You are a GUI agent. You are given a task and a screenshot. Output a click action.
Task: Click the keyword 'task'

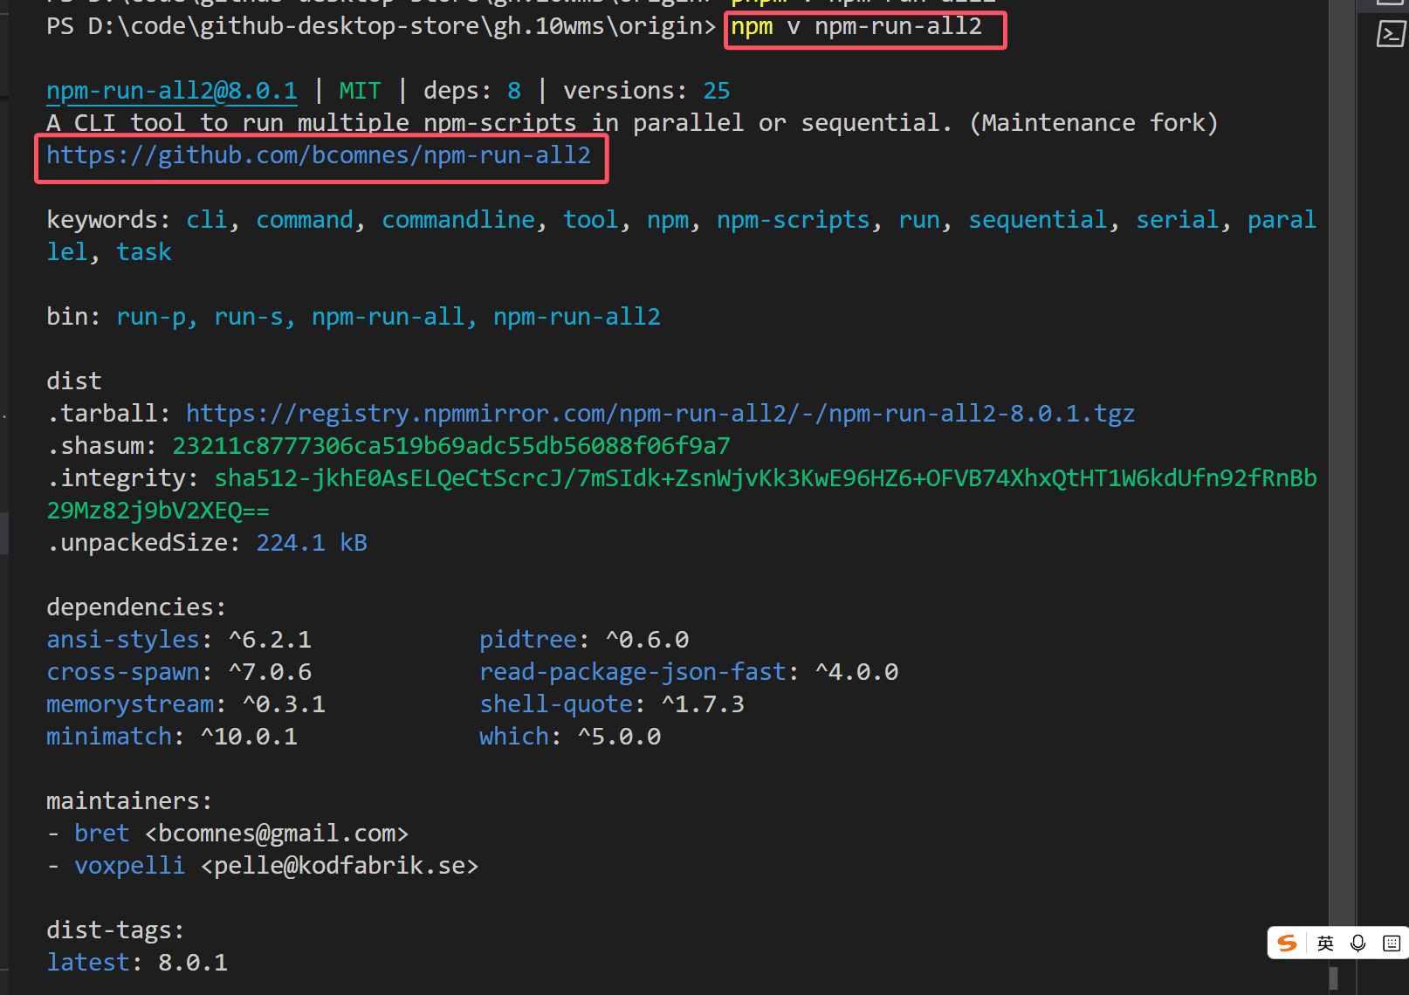point(144,252)
